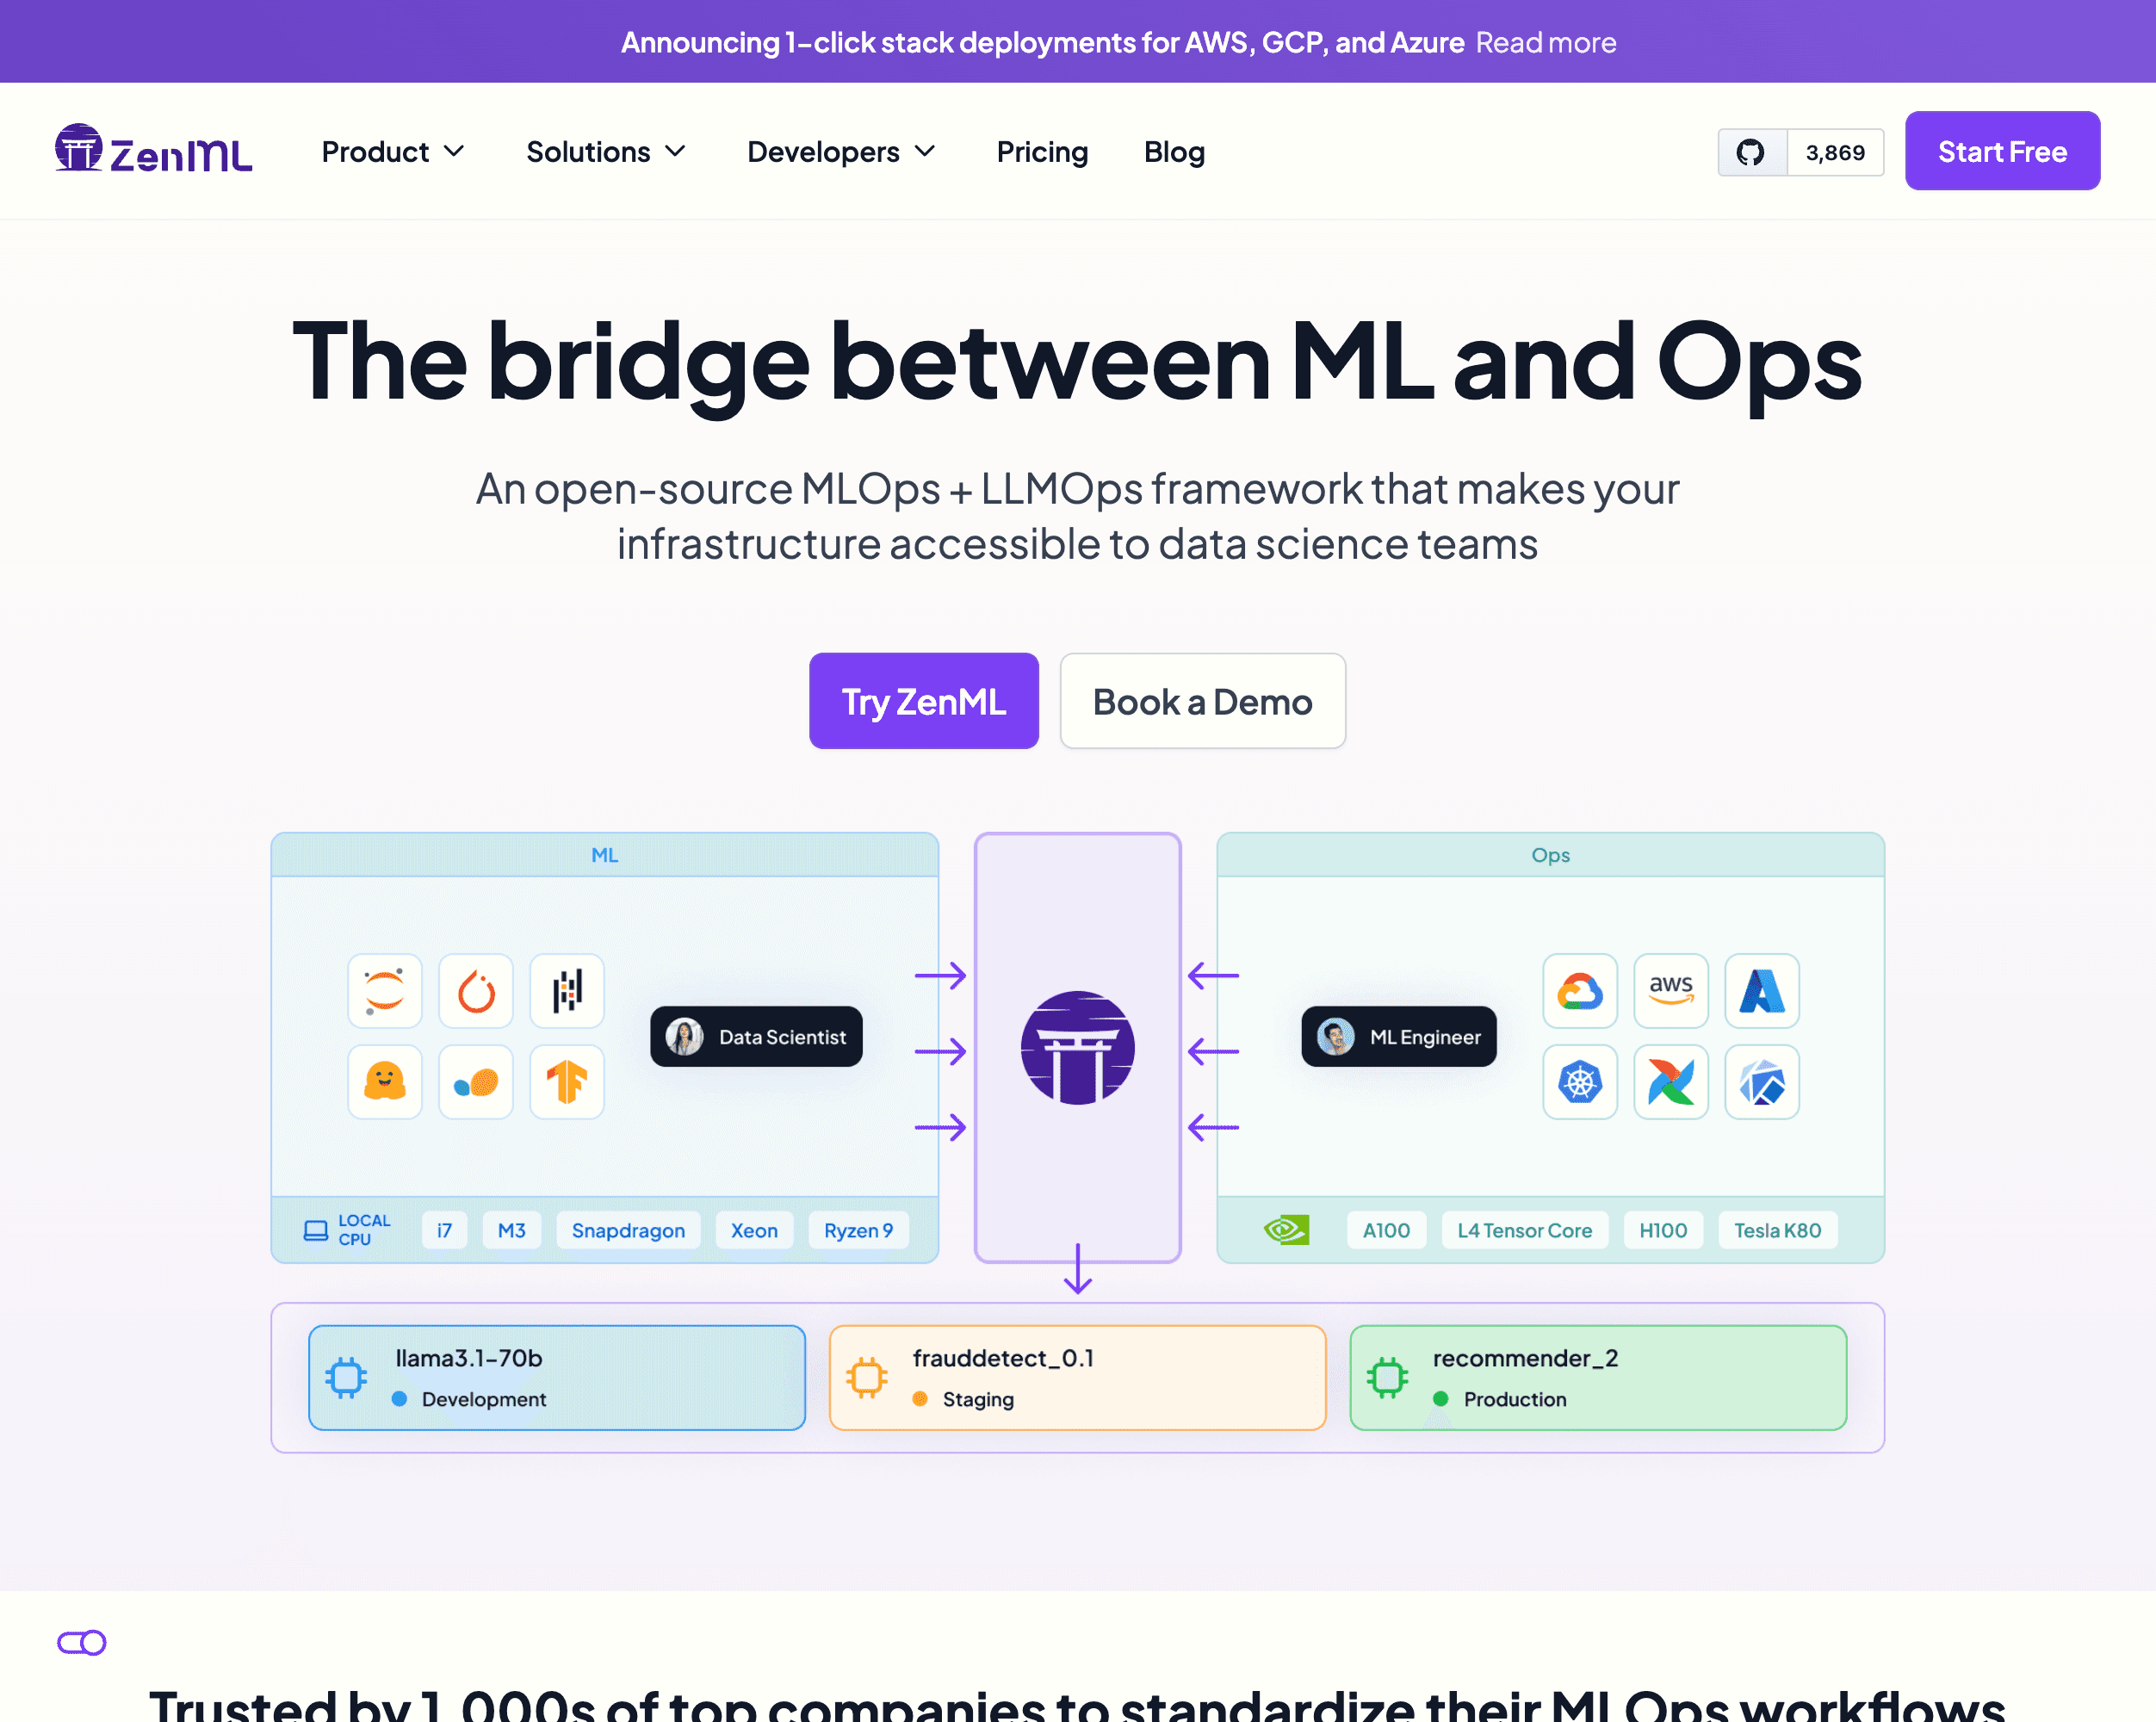Screen dimensions: 2156x1722
Task: Expand the Product dropdown menu
Action: coord(393,152)
